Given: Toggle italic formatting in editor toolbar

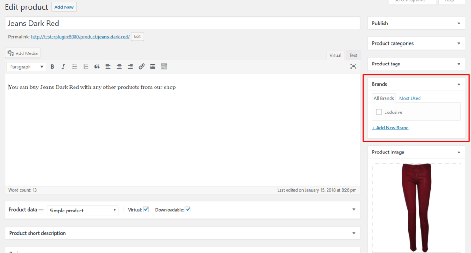Looking at the screenshot, I should (63, 66).
